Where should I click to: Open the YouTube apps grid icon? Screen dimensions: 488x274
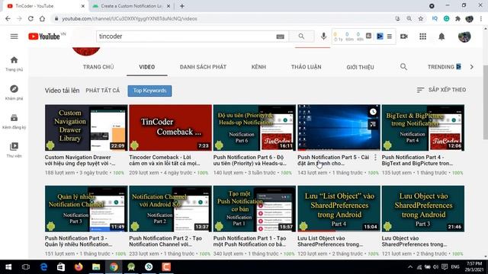tap(422, 37)
